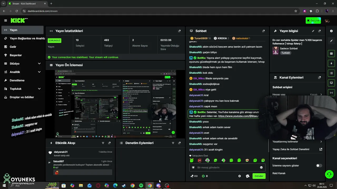The image size is (337, 189).
Task: Pop out the Denetim Eylemleri panel
Action: (x=179, y=143)
